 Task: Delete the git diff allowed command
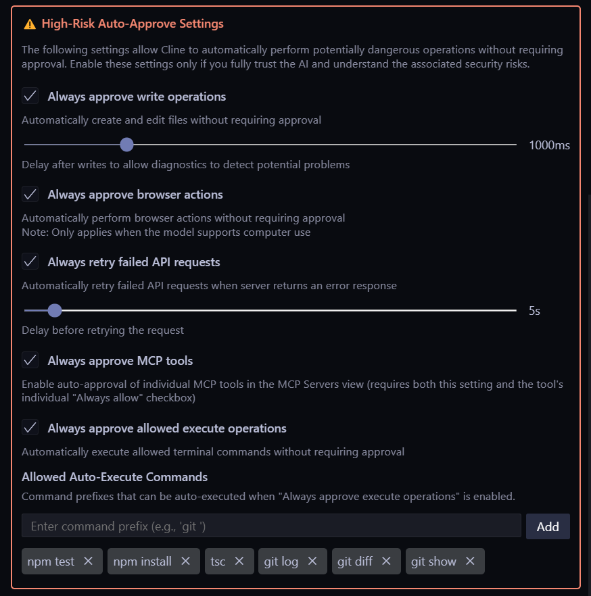pos(386,561)
